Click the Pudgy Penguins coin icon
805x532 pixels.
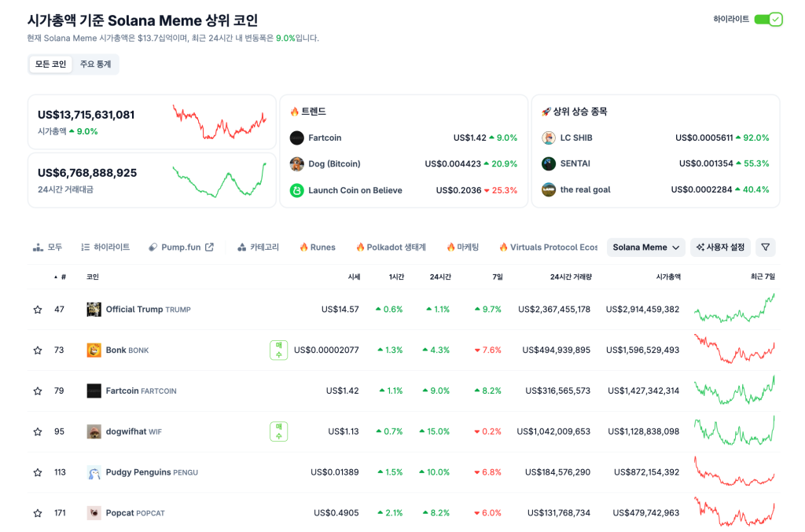(x=94, y=472)
